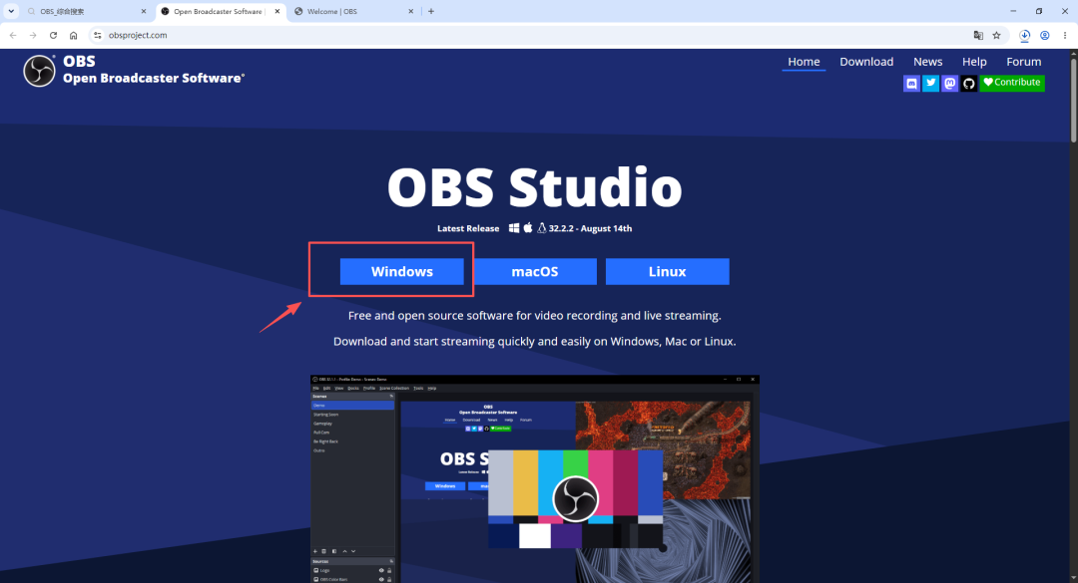Screen dimensions: 1078x583
Task: Switch to the Welcome | OBS tab
Action: [x=354, y=11]
